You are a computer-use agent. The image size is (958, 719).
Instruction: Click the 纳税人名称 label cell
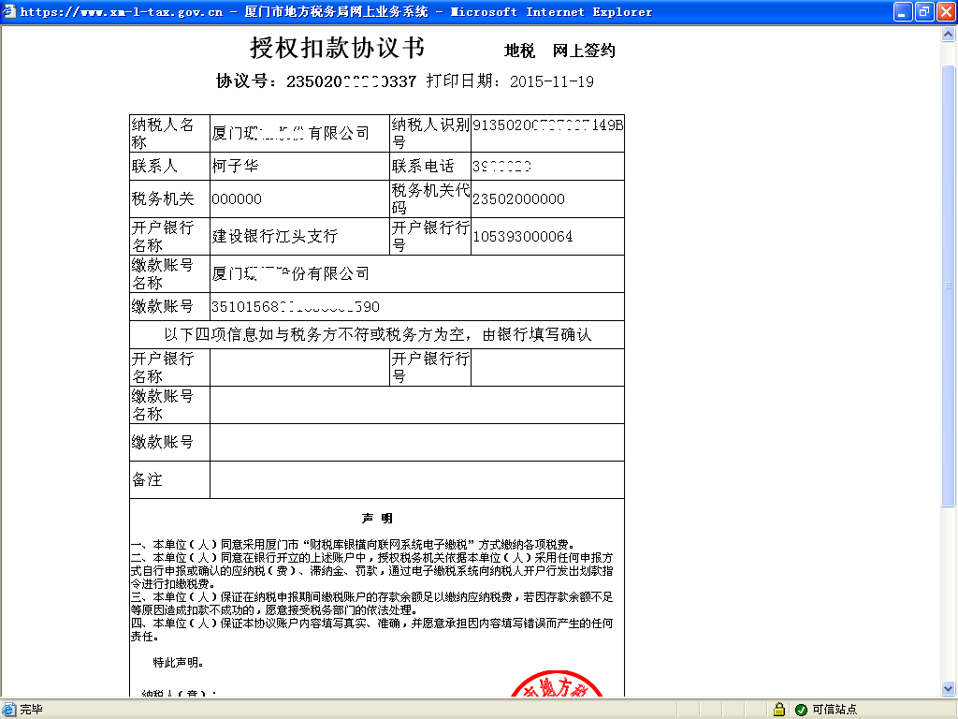click(x=169, y=133)
